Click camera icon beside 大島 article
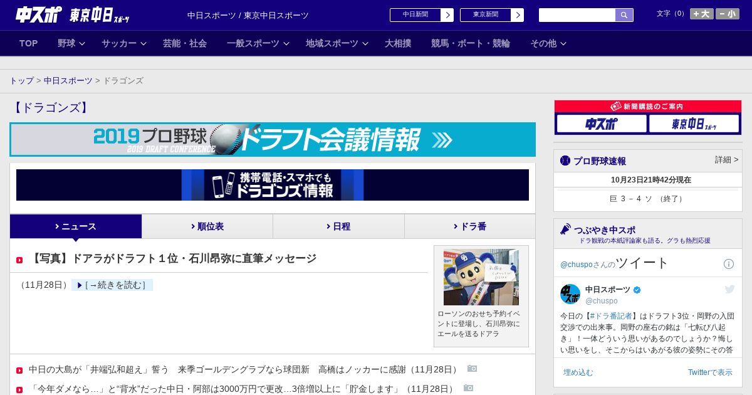The height and width of the screenshot is (395, 752). (x=472, y=369)
